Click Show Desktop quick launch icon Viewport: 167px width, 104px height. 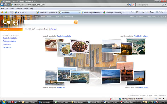[9, 102]
